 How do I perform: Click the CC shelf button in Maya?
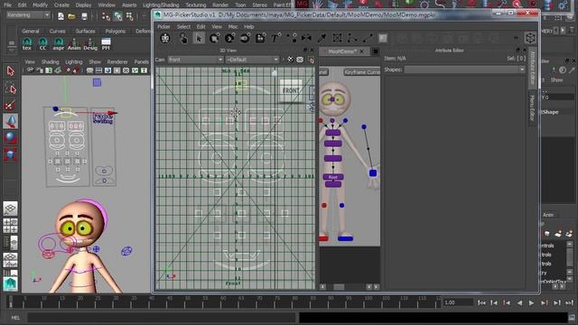42,44
